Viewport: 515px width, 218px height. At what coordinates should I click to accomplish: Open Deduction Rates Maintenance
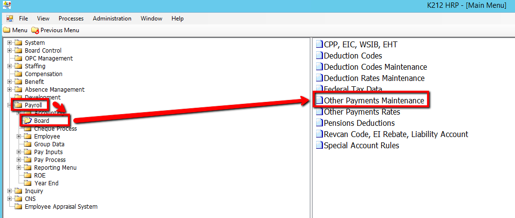(374, 79)
